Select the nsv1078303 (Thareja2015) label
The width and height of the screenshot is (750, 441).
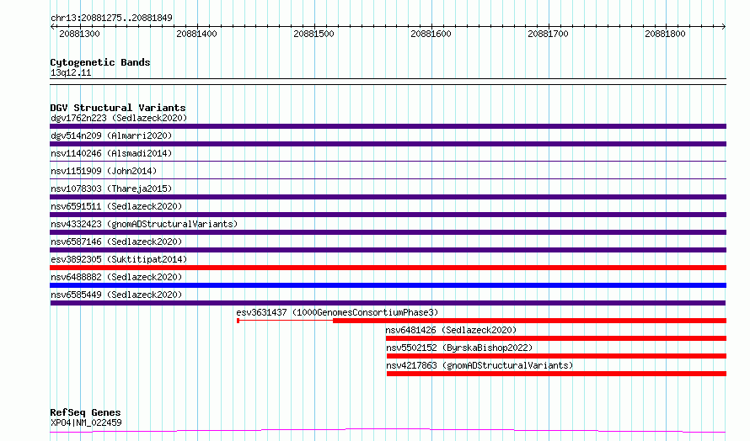111,189
